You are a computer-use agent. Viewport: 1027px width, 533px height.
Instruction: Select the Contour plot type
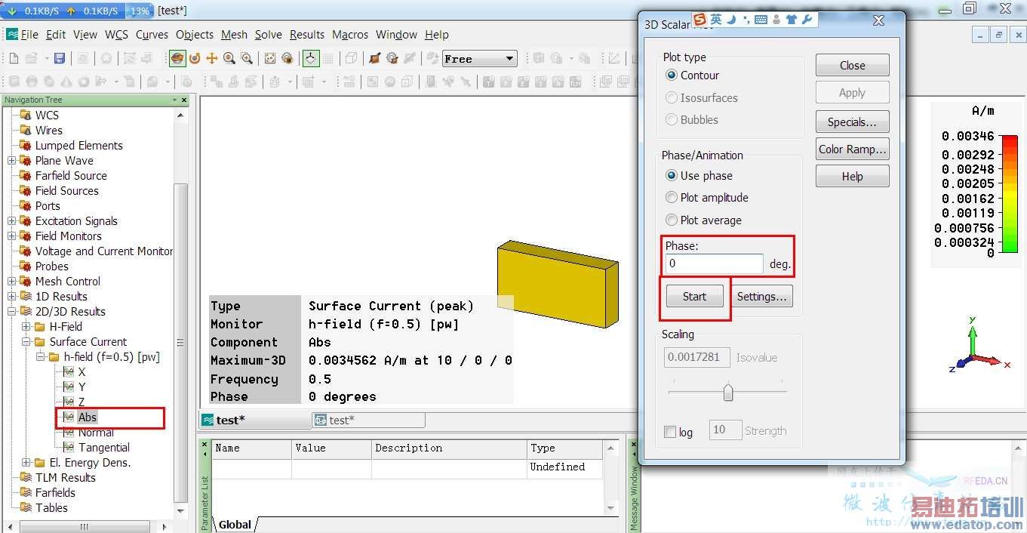click(x=672, y=75)
